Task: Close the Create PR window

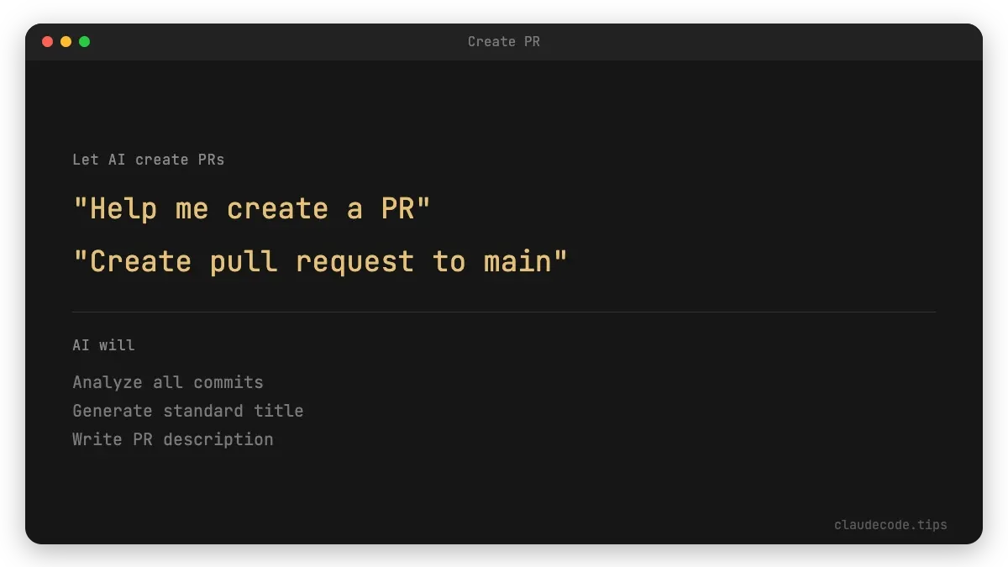Action: coord(48,40)
